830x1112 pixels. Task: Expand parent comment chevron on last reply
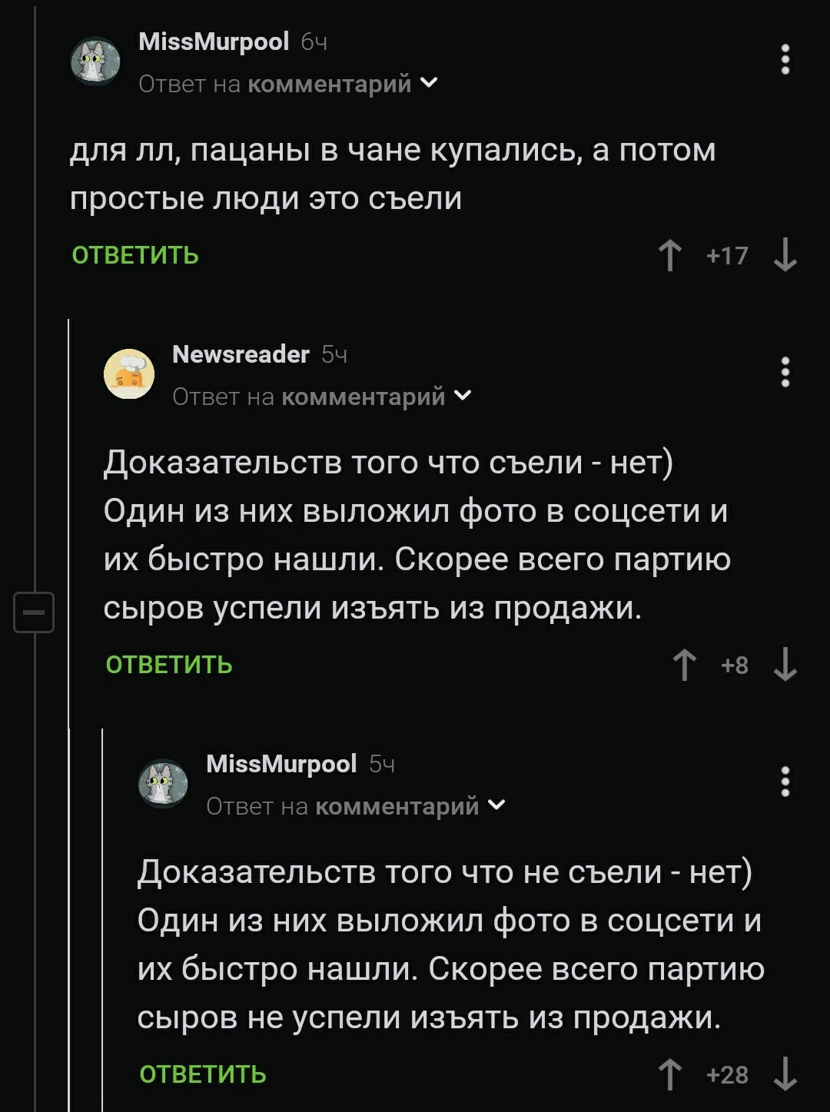pos(497,805)
